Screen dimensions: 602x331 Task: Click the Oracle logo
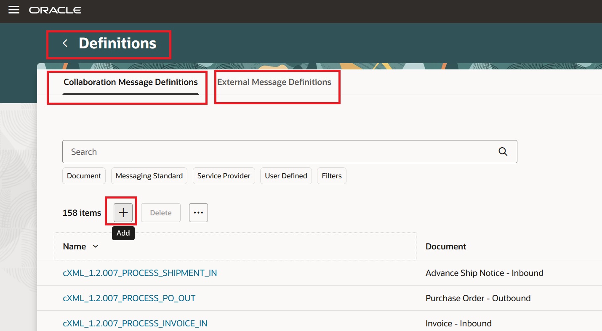pyautogui.click(x=55, y=10)
